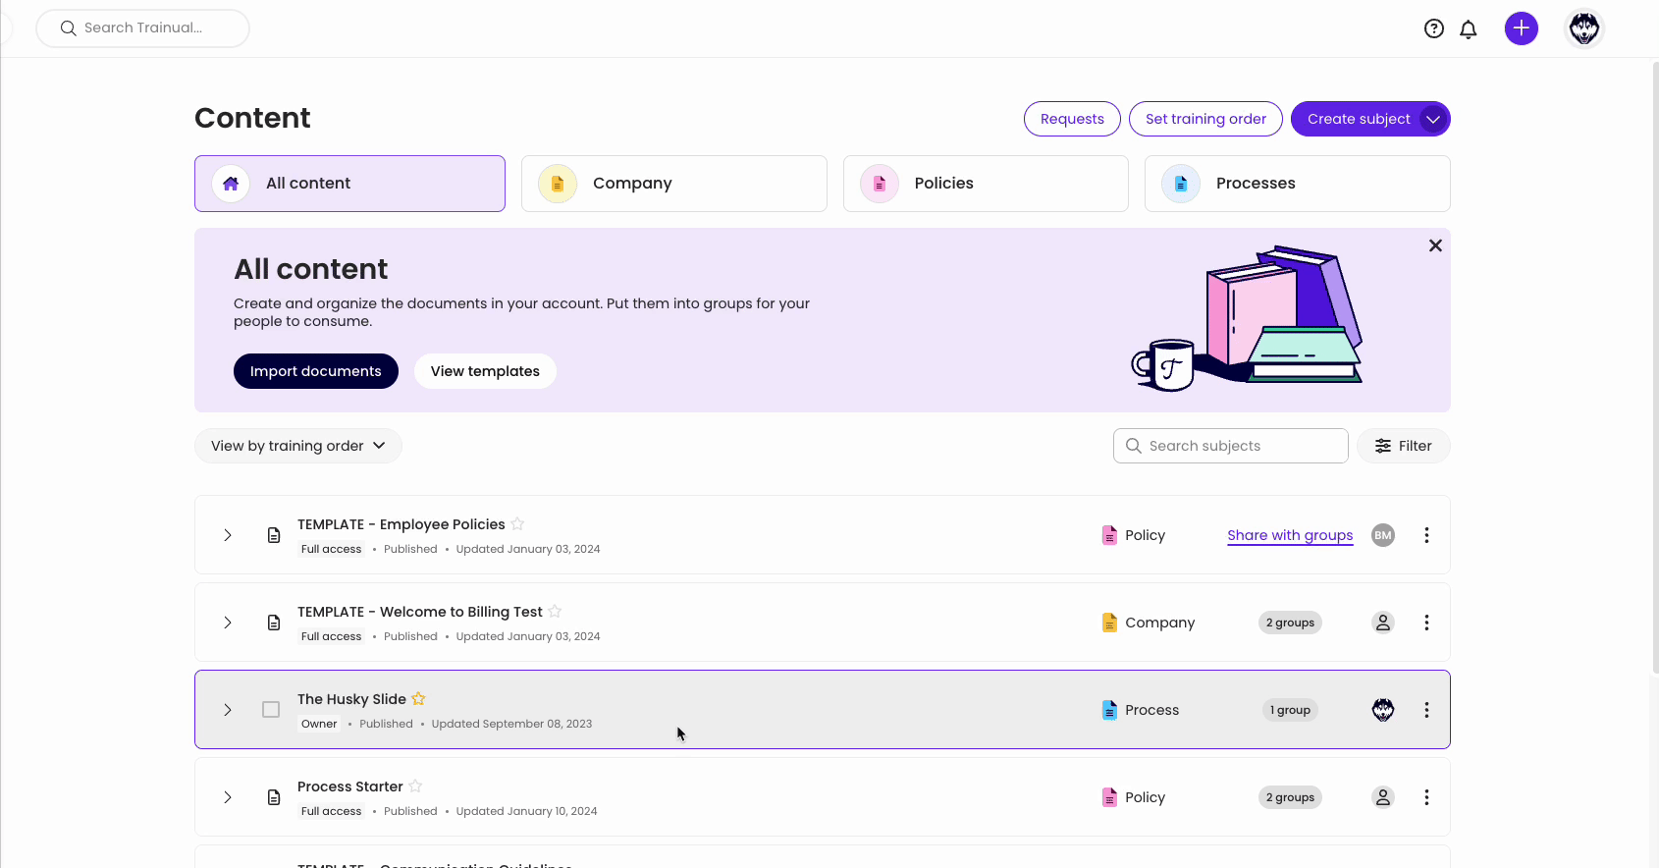The image size is (1659, 868).
Task: Click BM owner avatar on Employee Policies
Action: point(1383,535)
